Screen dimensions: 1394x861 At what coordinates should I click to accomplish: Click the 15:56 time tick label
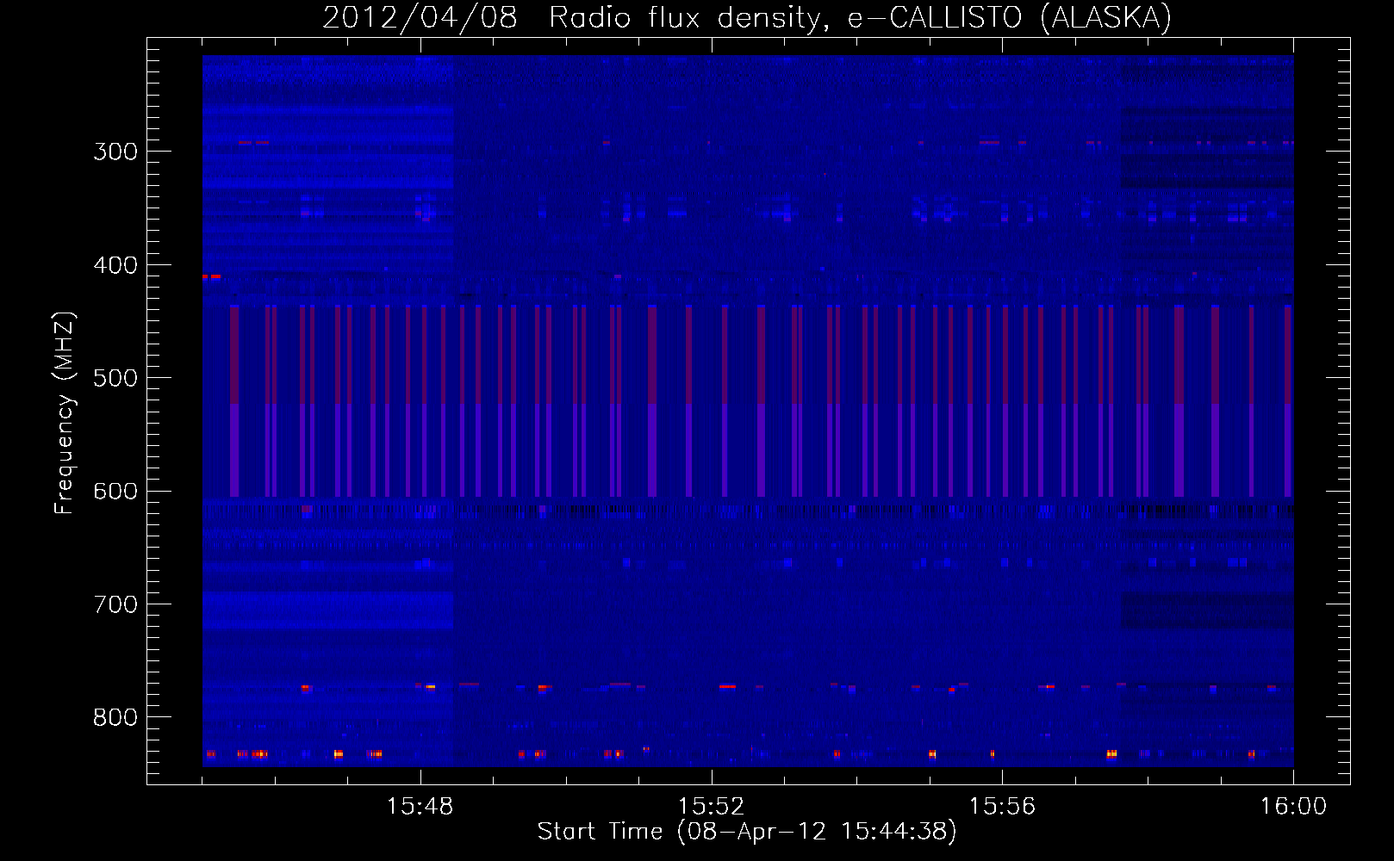click(x=1003, y=807)
